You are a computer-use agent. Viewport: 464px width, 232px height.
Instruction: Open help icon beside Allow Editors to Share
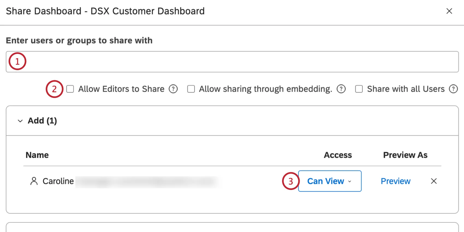point(173,89)
